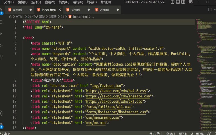This screenshot has width=216, height=135.
Task: Toggle the bottom panel layout icon
Action: pos(178,2)
